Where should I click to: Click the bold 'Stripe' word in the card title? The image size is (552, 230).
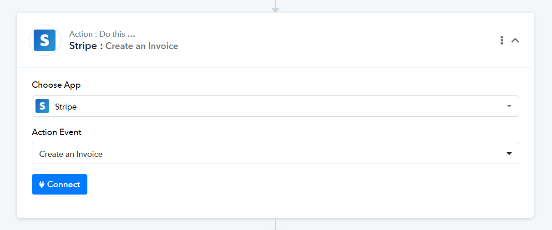tap(83, 46)
